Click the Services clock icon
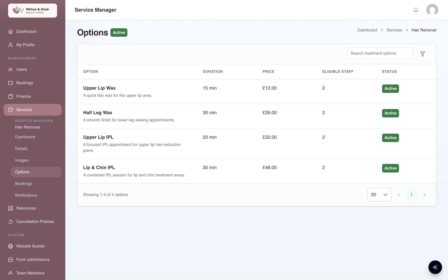This screenshot has height=280, width=448. point(11,110)
